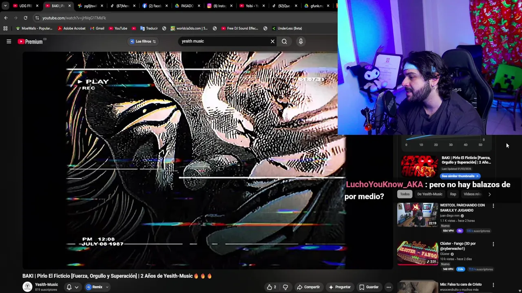
Task: Go to YouTube Premium home logo
Action: (x=31, y=42)
